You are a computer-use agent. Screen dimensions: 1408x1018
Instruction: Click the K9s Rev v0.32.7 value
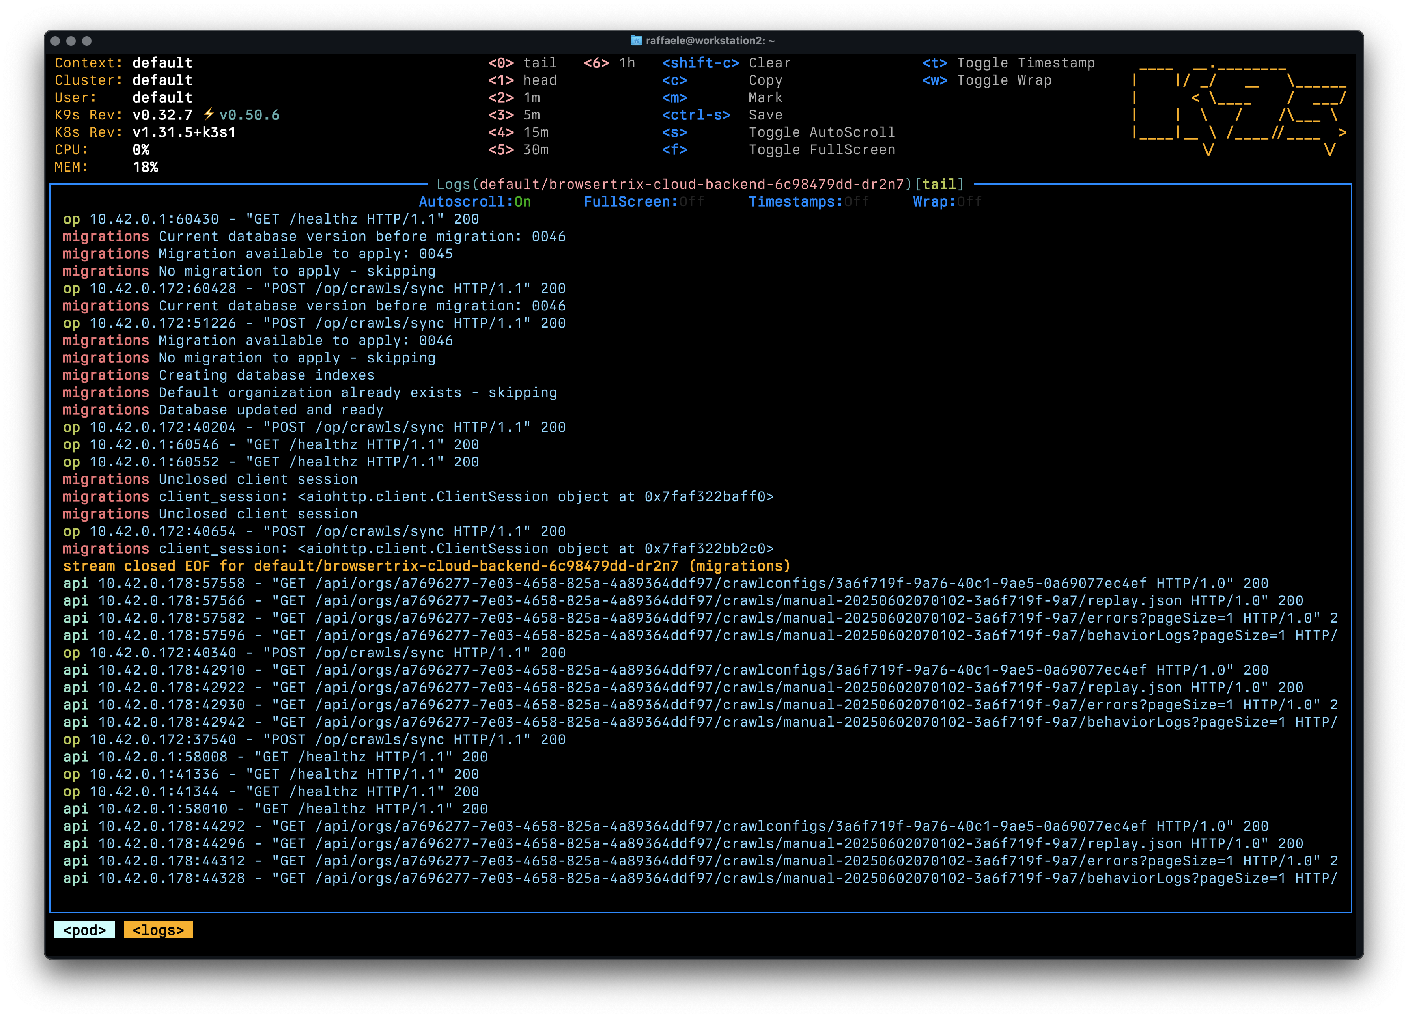pos(162,115)
